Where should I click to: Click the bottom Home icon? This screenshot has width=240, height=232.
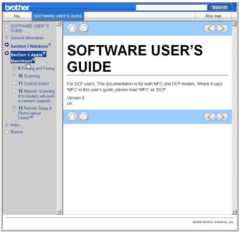click(72, 117)
